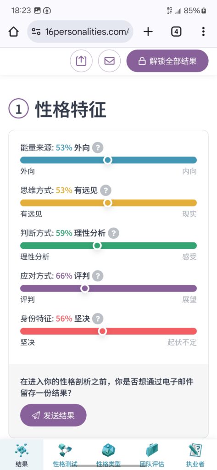
Task: Open help icon beside 能量来源 外向
Action: [98, 148]
